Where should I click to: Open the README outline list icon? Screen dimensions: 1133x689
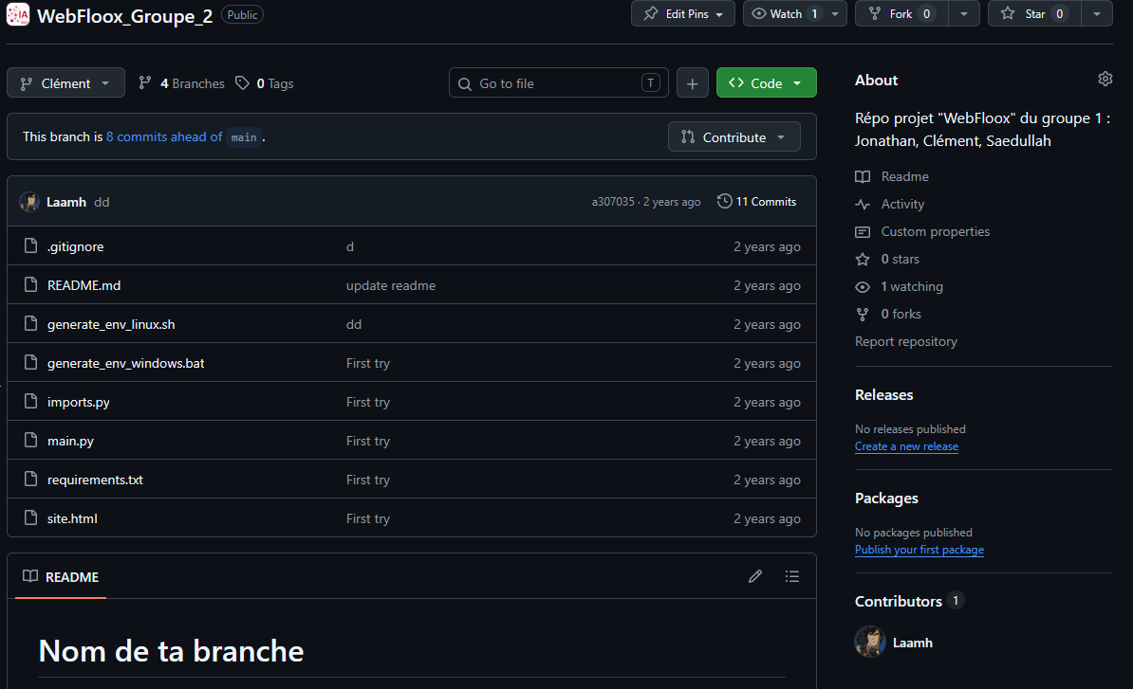[x=792, y=575]
